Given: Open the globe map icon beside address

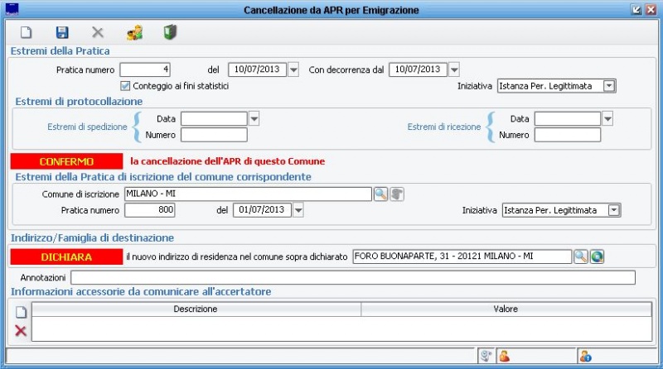Looking at the screenshot, I should [x=597, y=256].
